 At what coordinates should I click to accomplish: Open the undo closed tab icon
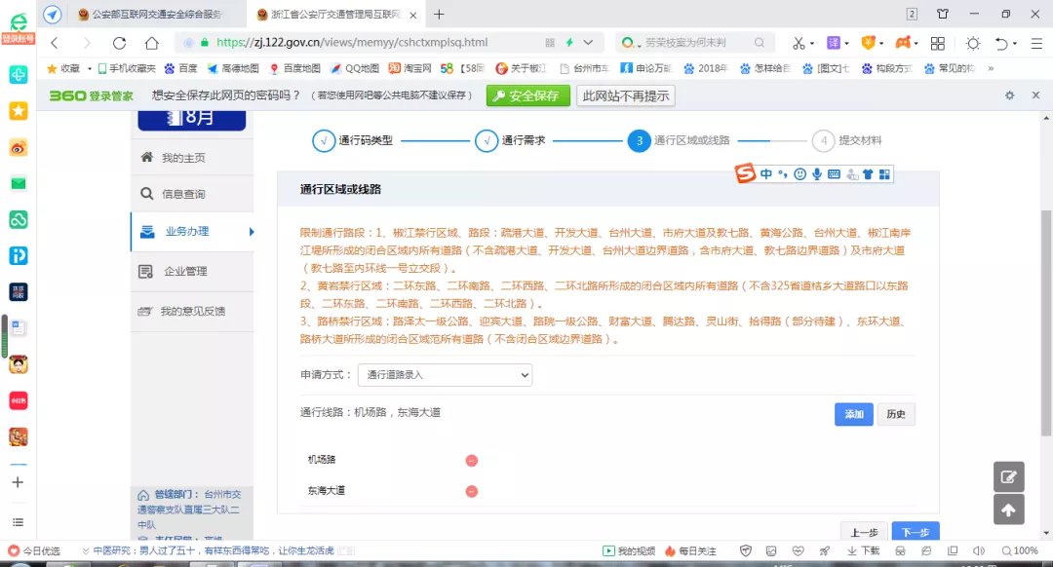pos(1001,43)
